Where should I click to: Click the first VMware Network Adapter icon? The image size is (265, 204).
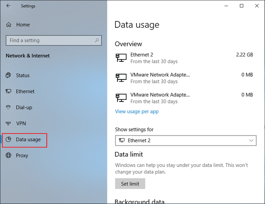(121, 78)
